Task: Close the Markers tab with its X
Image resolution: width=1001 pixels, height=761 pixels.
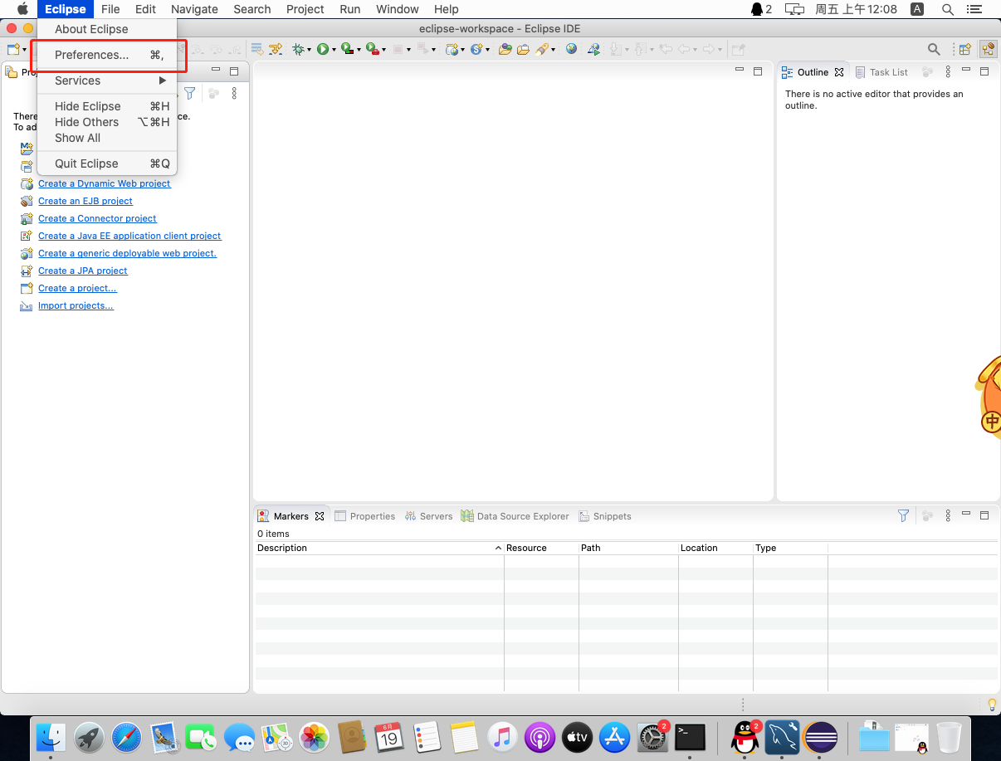Action: pos(320,516)
